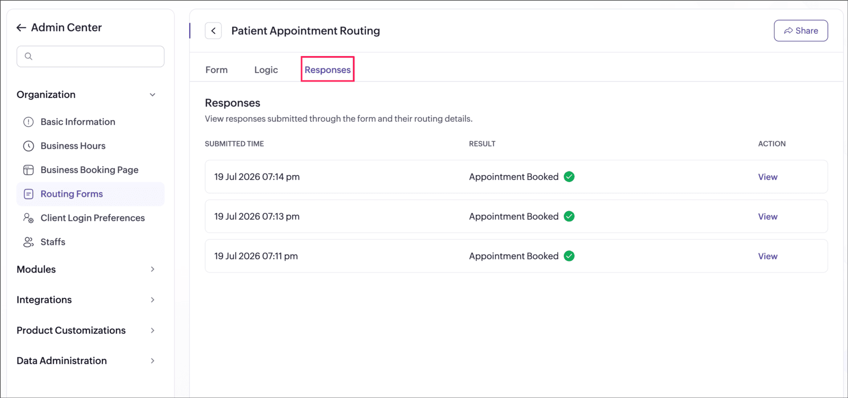This screenshot has height=398, width=848.
Task: Click the Admin Center back arrow
Action: tap(21, 28)
